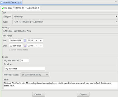Click the Immediate Cause label

11,75
